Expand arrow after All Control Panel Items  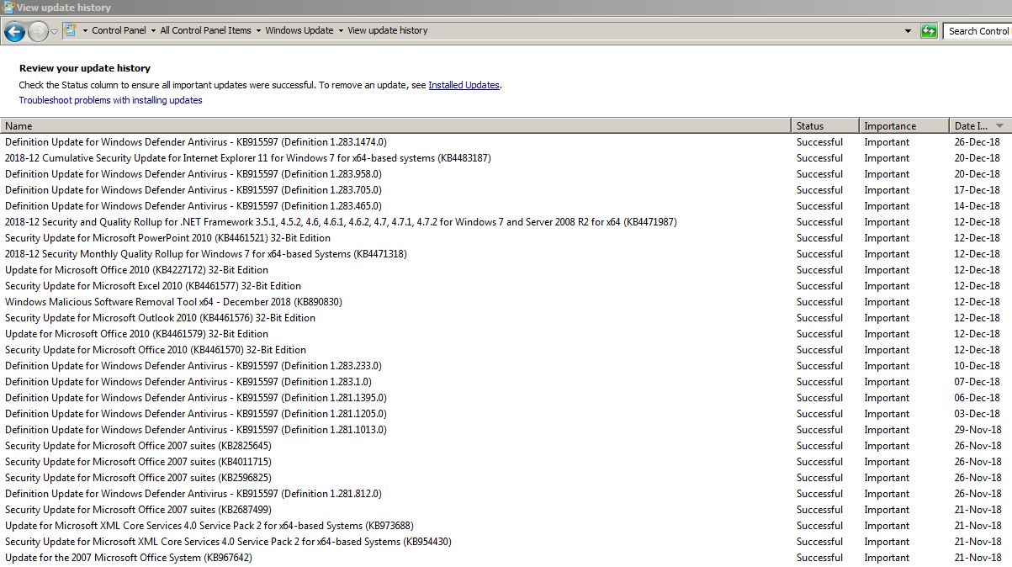click(x=258, y=31)
